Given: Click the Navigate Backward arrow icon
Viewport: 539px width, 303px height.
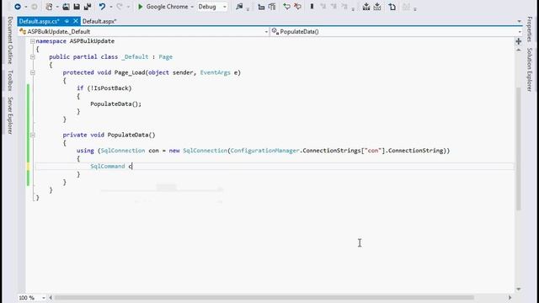Looking at the screenshot, I should 18,7.
